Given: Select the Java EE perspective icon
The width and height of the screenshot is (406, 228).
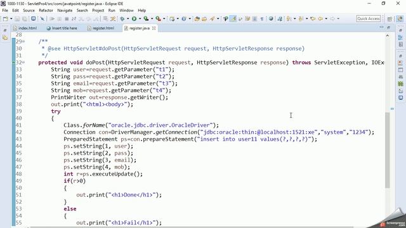Looking at the screenshot, I should pos(400,18).
